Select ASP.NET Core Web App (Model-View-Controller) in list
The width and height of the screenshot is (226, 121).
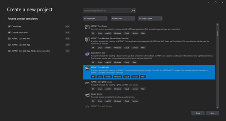[x=110, y=38]
